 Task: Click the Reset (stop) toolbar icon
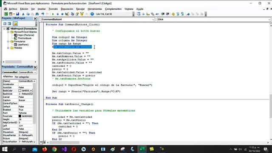[62, 14]
